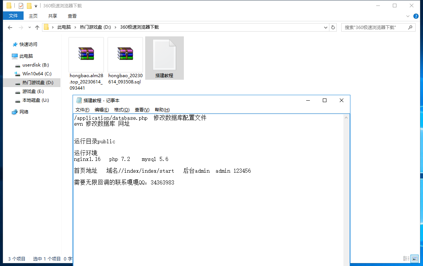
Task: Click the back navigation arrow
Action: click(10, 28)
